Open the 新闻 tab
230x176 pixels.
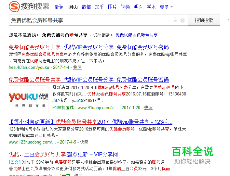60,7
